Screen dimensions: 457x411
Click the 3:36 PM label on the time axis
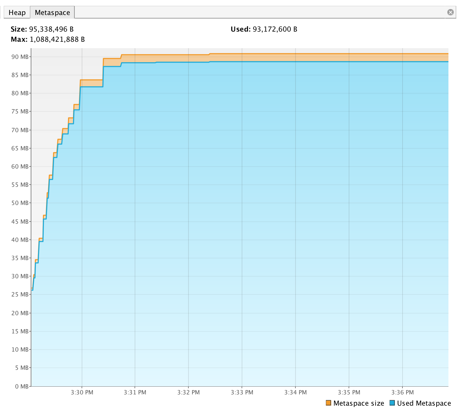point(402,392)
